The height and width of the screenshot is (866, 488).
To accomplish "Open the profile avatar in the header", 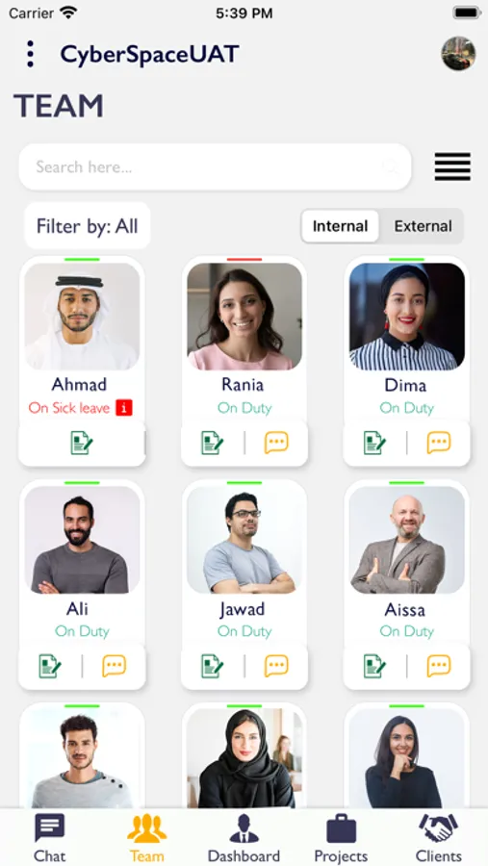I will [458, 54].
